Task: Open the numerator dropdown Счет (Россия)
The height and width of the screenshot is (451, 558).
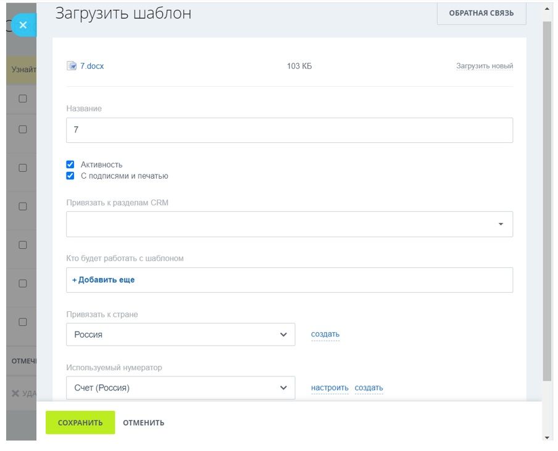Action: (180, 388)
